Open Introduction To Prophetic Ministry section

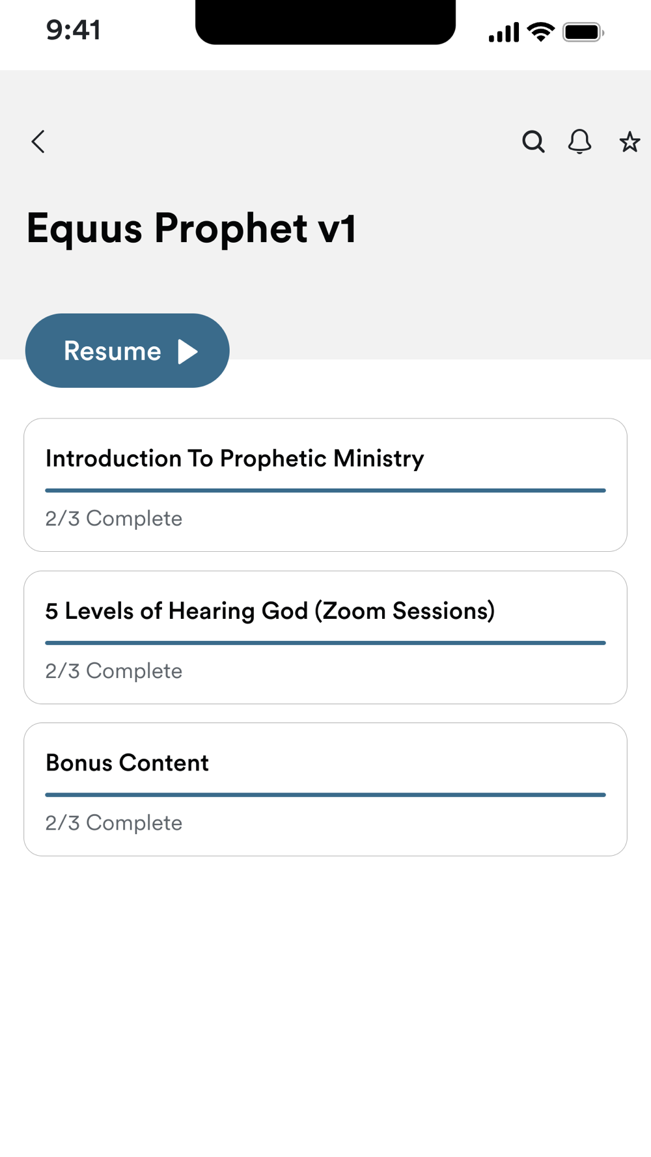tap(234, 459)
